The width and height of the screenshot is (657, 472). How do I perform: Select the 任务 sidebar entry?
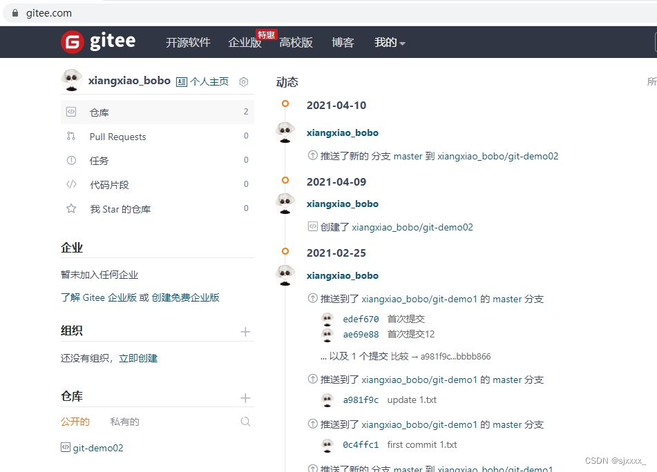point(158,160)
